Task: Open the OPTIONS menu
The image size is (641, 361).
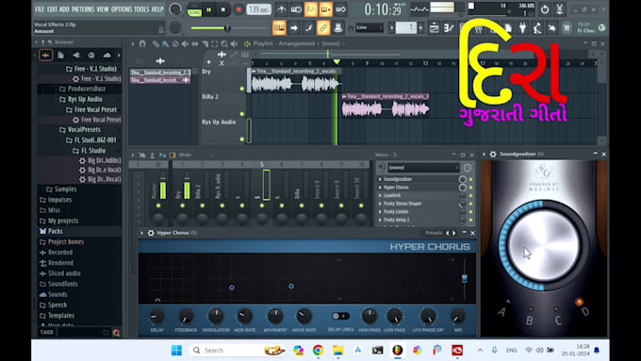Action: tap(122, 9)
